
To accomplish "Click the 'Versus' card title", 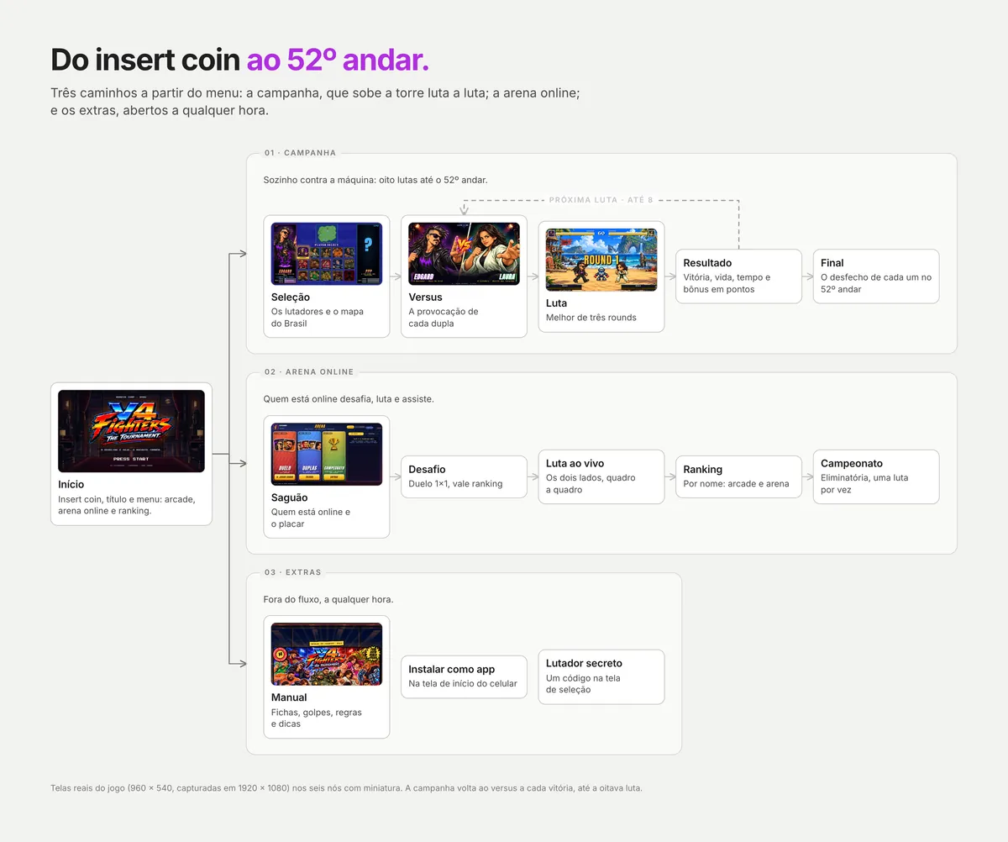I will pyautogui.click(x=425, y=297).
